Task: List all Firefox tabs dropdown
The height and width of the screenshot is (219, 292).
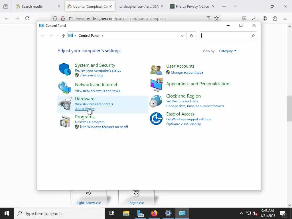Action: pyautogui.click(x=235, y=6)
